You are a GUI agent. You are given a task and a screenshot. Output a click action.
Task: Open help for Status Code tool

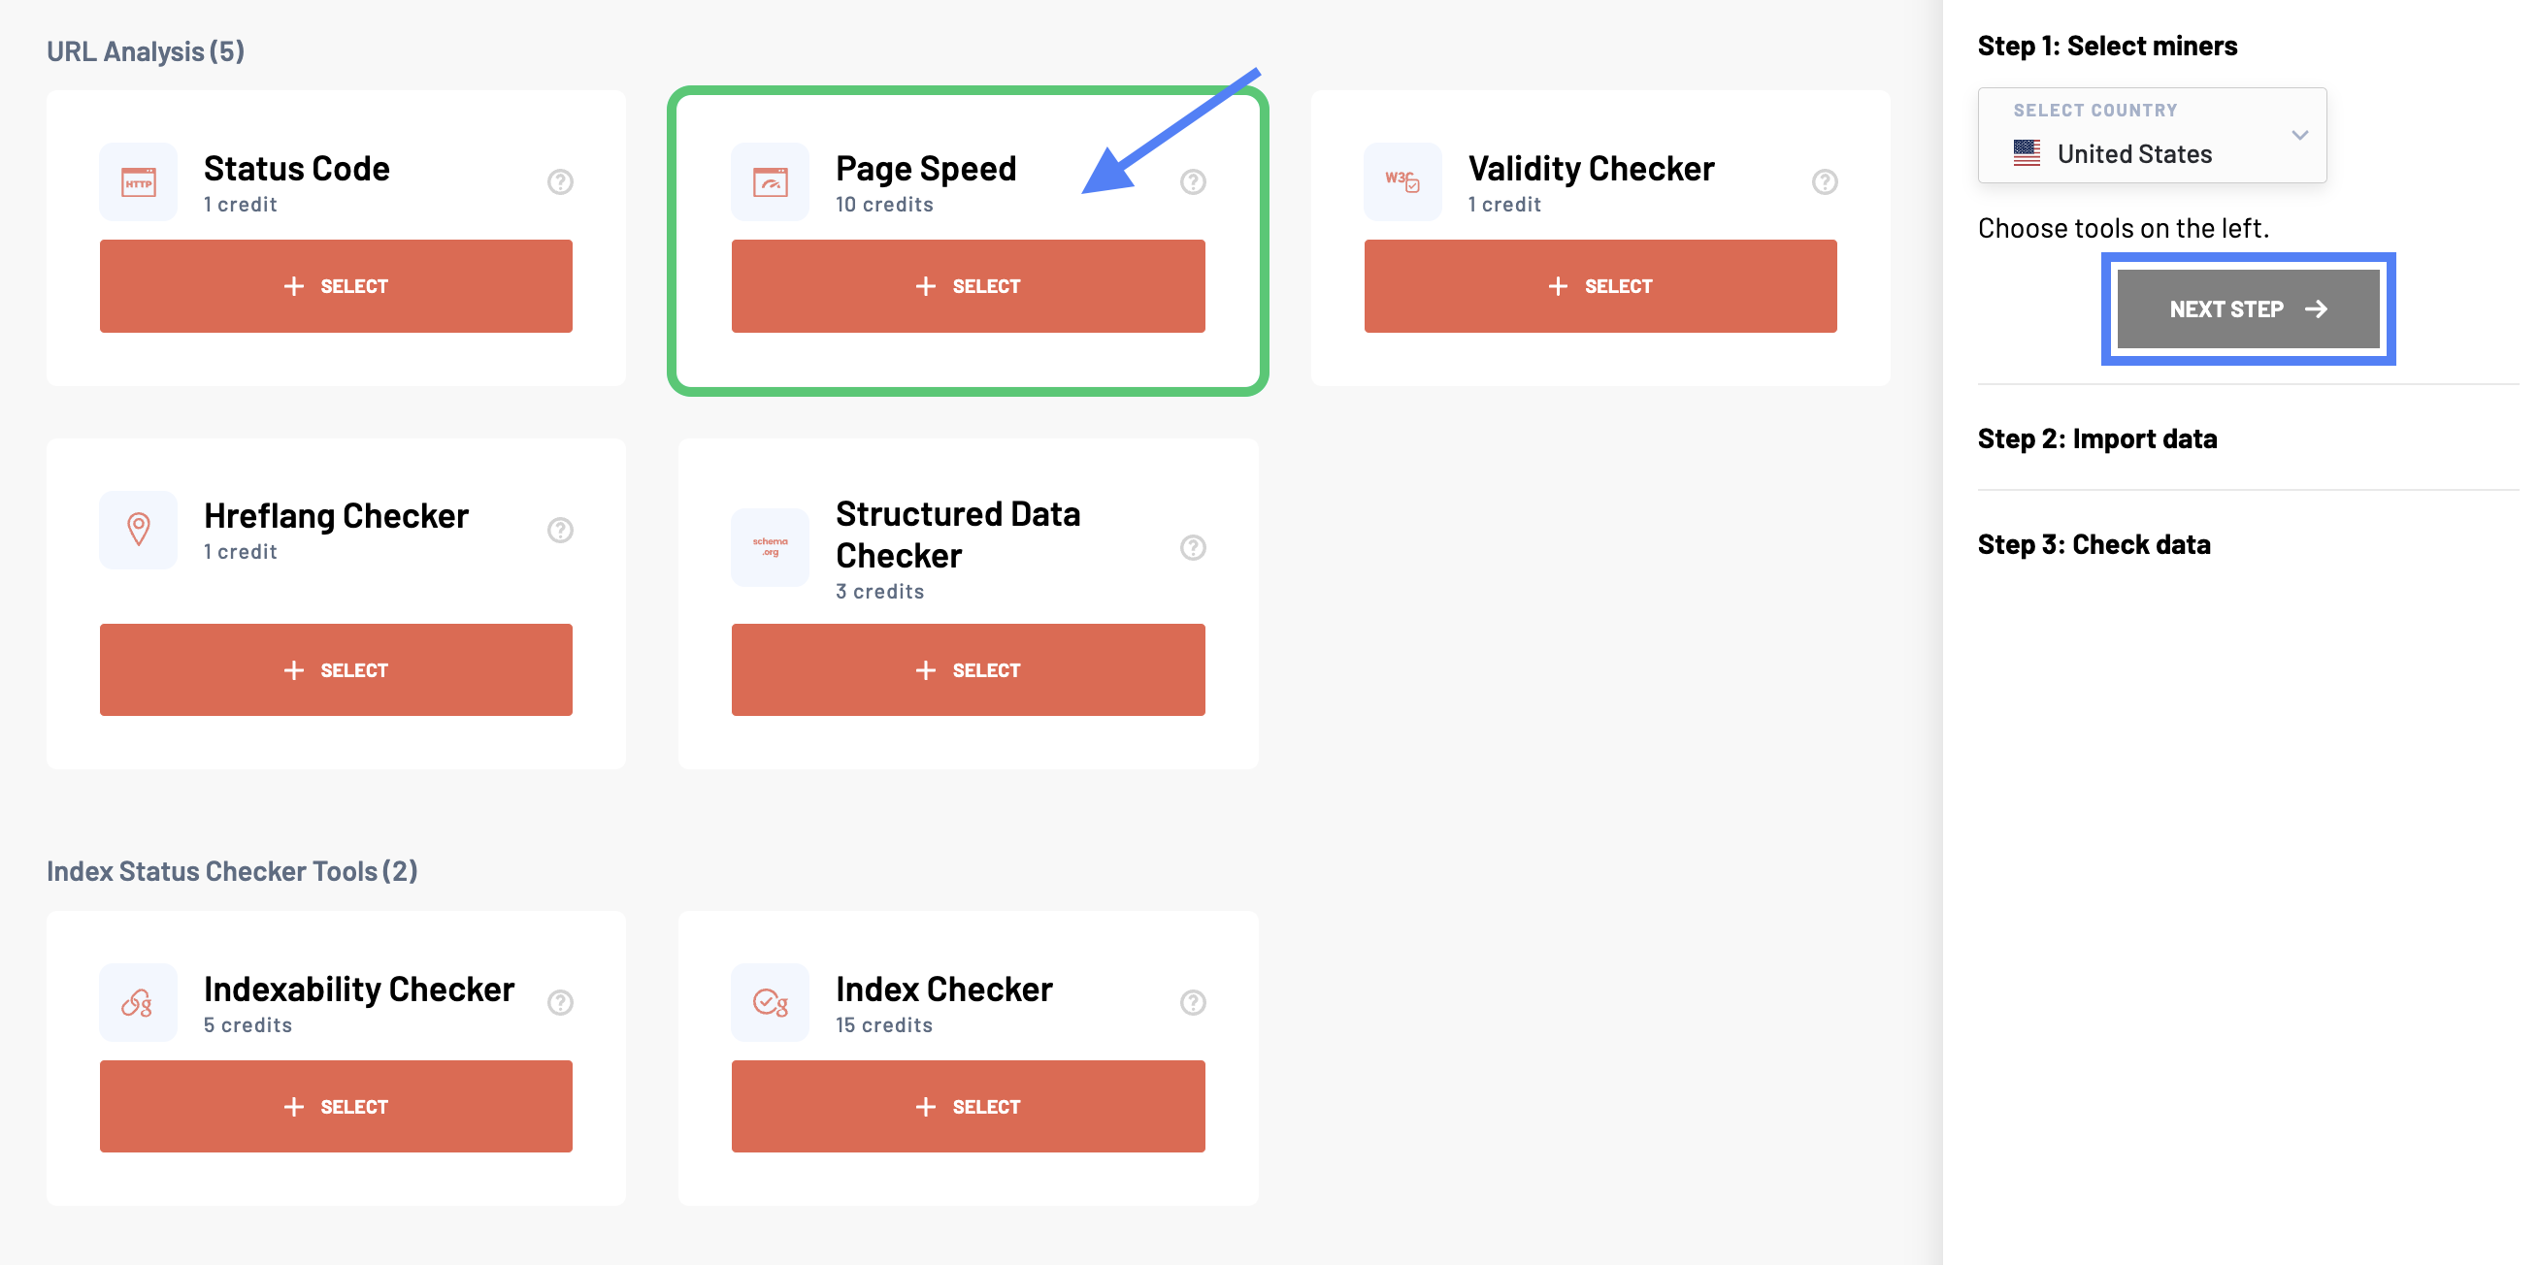(x=560, y=182)
